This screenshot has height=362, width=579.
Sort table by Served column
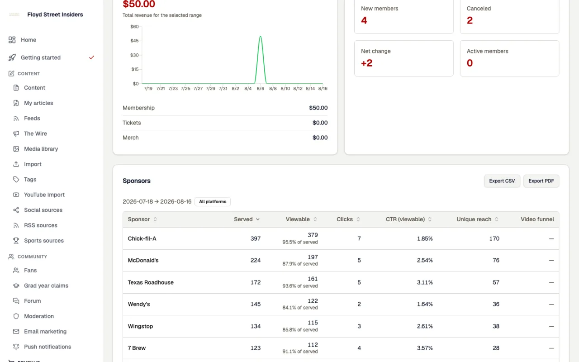pyautogui.click(x=247, y=219)
